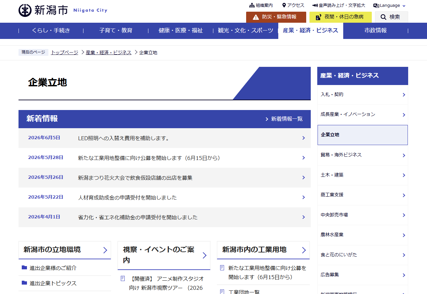427x294 pixels.
Task: Click the 進出企業様のご紹介 link
Action: coord(53,268)
